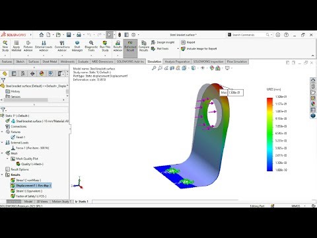The image size is (317, 238).
Task: Click the Rebuild traffic light icon
Action: pyautogui.click(x=120, y=35)
